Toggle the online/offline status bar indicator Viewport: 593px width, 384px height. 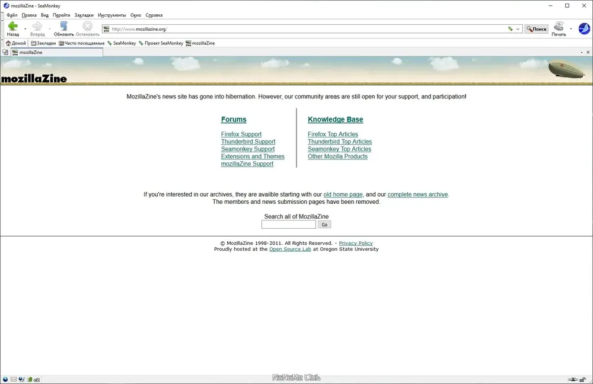click(573, 379)
